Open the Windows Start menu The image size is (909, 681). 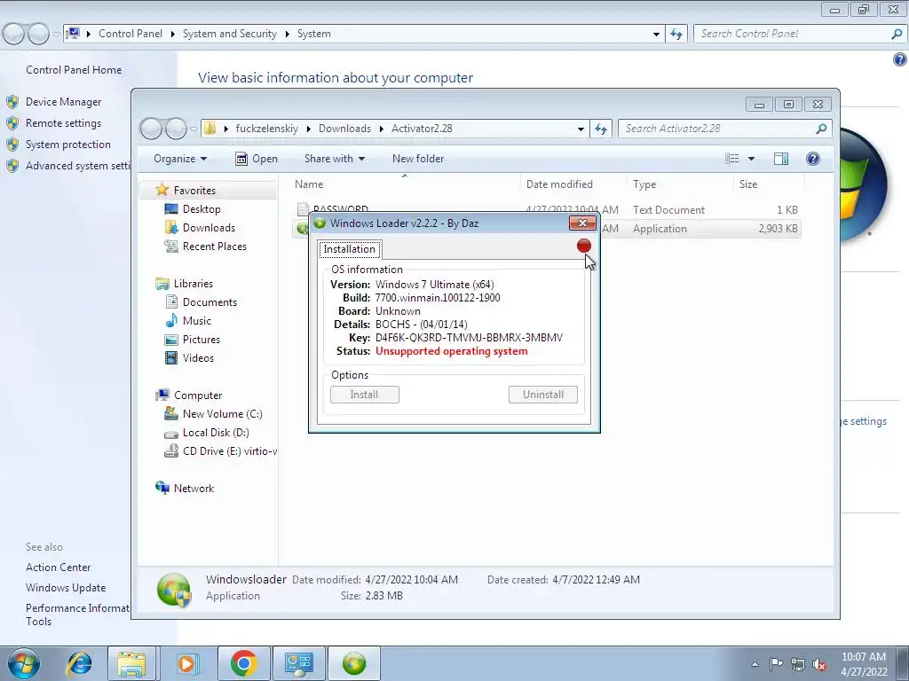[23, 663]
